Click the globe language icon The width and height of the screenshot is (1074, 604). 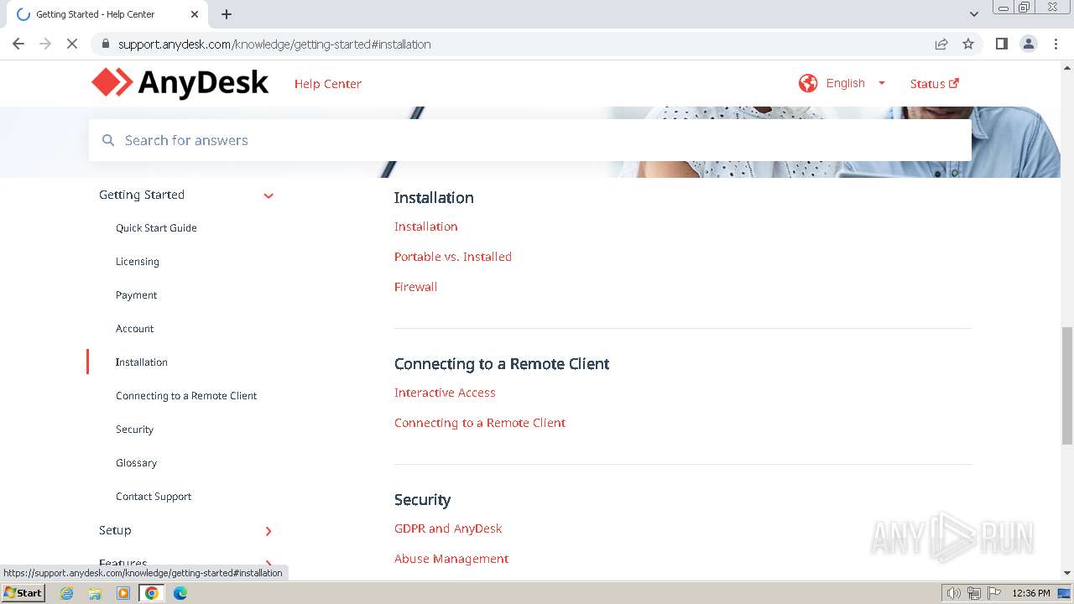(808, 83)
